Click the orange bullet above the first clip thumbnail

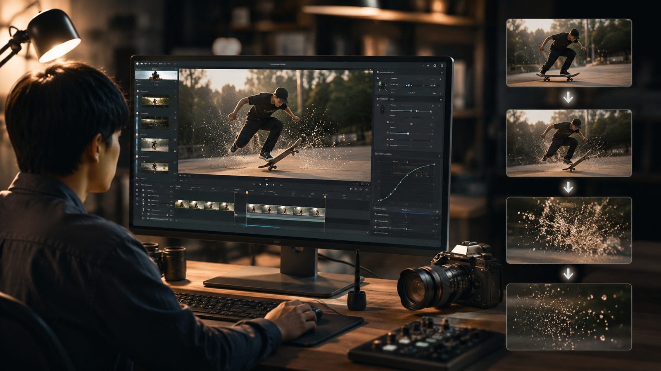pyautogui.click(x=138, y=91)
